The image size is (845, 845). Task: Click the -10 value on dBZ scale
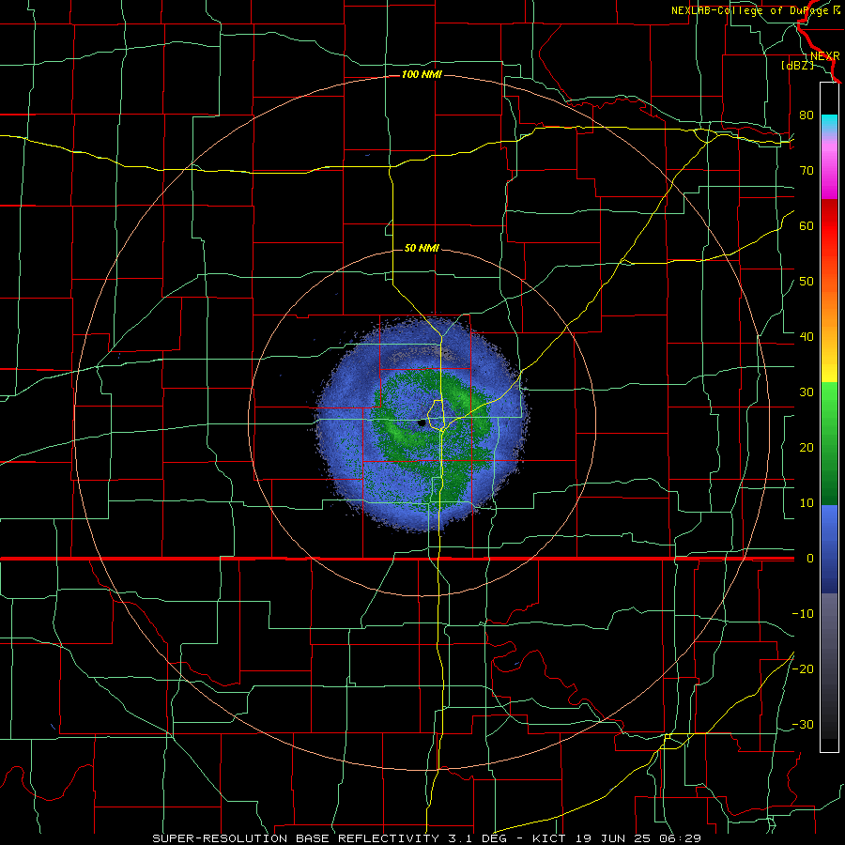pos(803,614)
